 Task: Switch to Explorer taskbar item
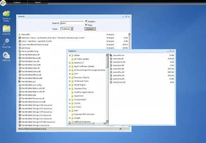(17, 2)
